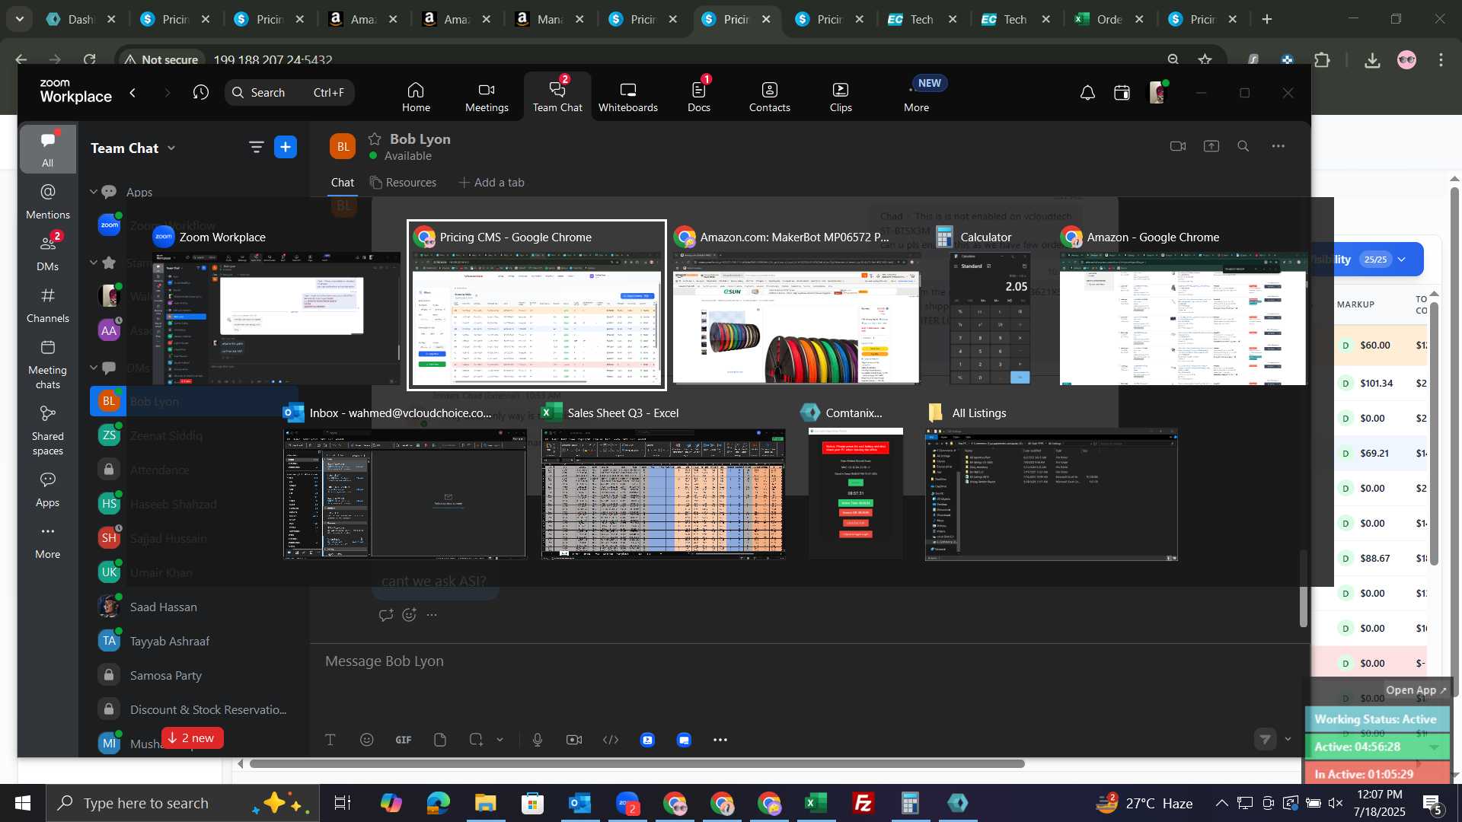The image size is (1462, 822).
Task: Click the Zoom search box
Action: (289, 93)
